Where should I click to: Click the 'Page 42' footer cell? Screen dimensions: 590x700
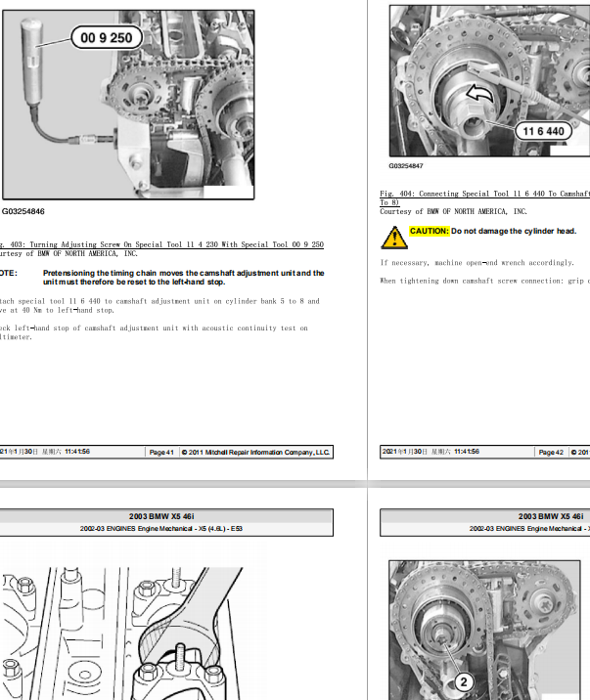click(x=551, y=453)
